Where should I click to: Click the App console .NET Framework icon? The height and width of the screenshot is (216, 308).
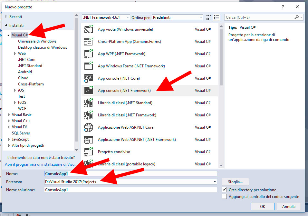[x=88, y=90]
